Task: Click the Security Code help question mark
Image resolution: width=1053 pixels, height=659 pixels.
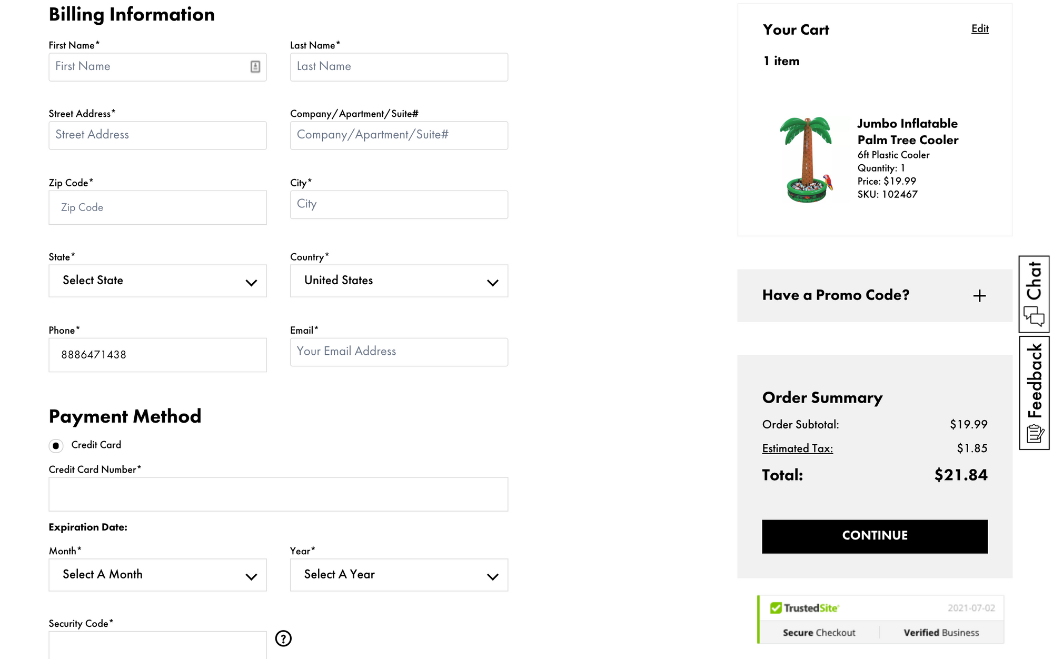Action: pyautogui.click(x=283, y=638)
